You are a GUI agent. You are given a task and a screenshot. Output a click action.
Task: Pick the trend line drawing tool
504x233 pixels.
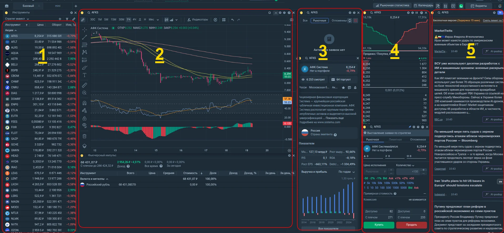point(84,37)
